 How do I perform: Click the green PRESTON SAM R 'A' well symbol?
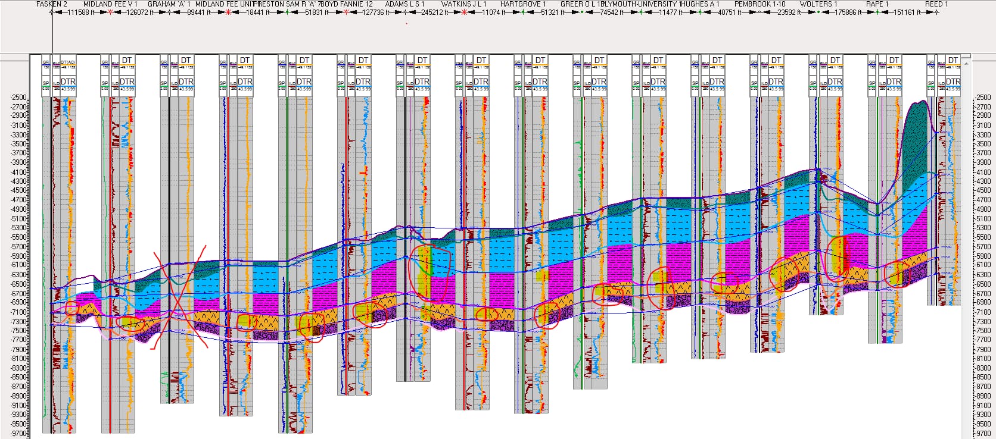point(287,12)
